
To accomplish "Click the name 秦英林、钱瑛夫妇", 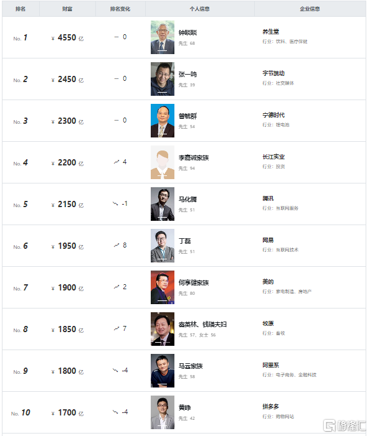I will (x=202, y=324).
